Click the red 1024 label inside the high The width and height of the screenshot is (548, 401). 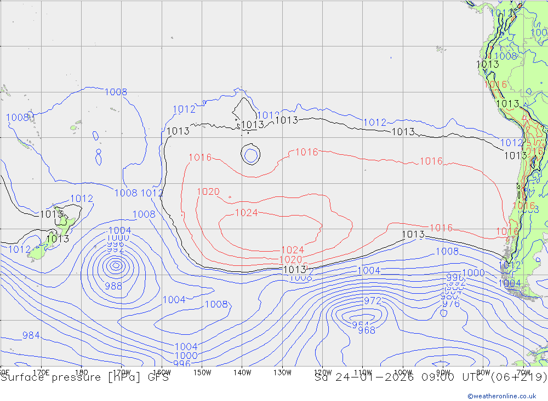point(246,213)
